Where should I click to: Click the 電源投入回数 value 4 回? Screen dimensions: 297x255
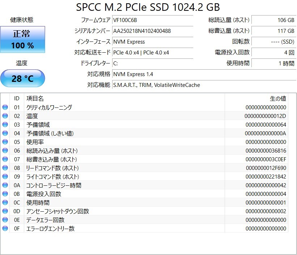coord(274,53)
